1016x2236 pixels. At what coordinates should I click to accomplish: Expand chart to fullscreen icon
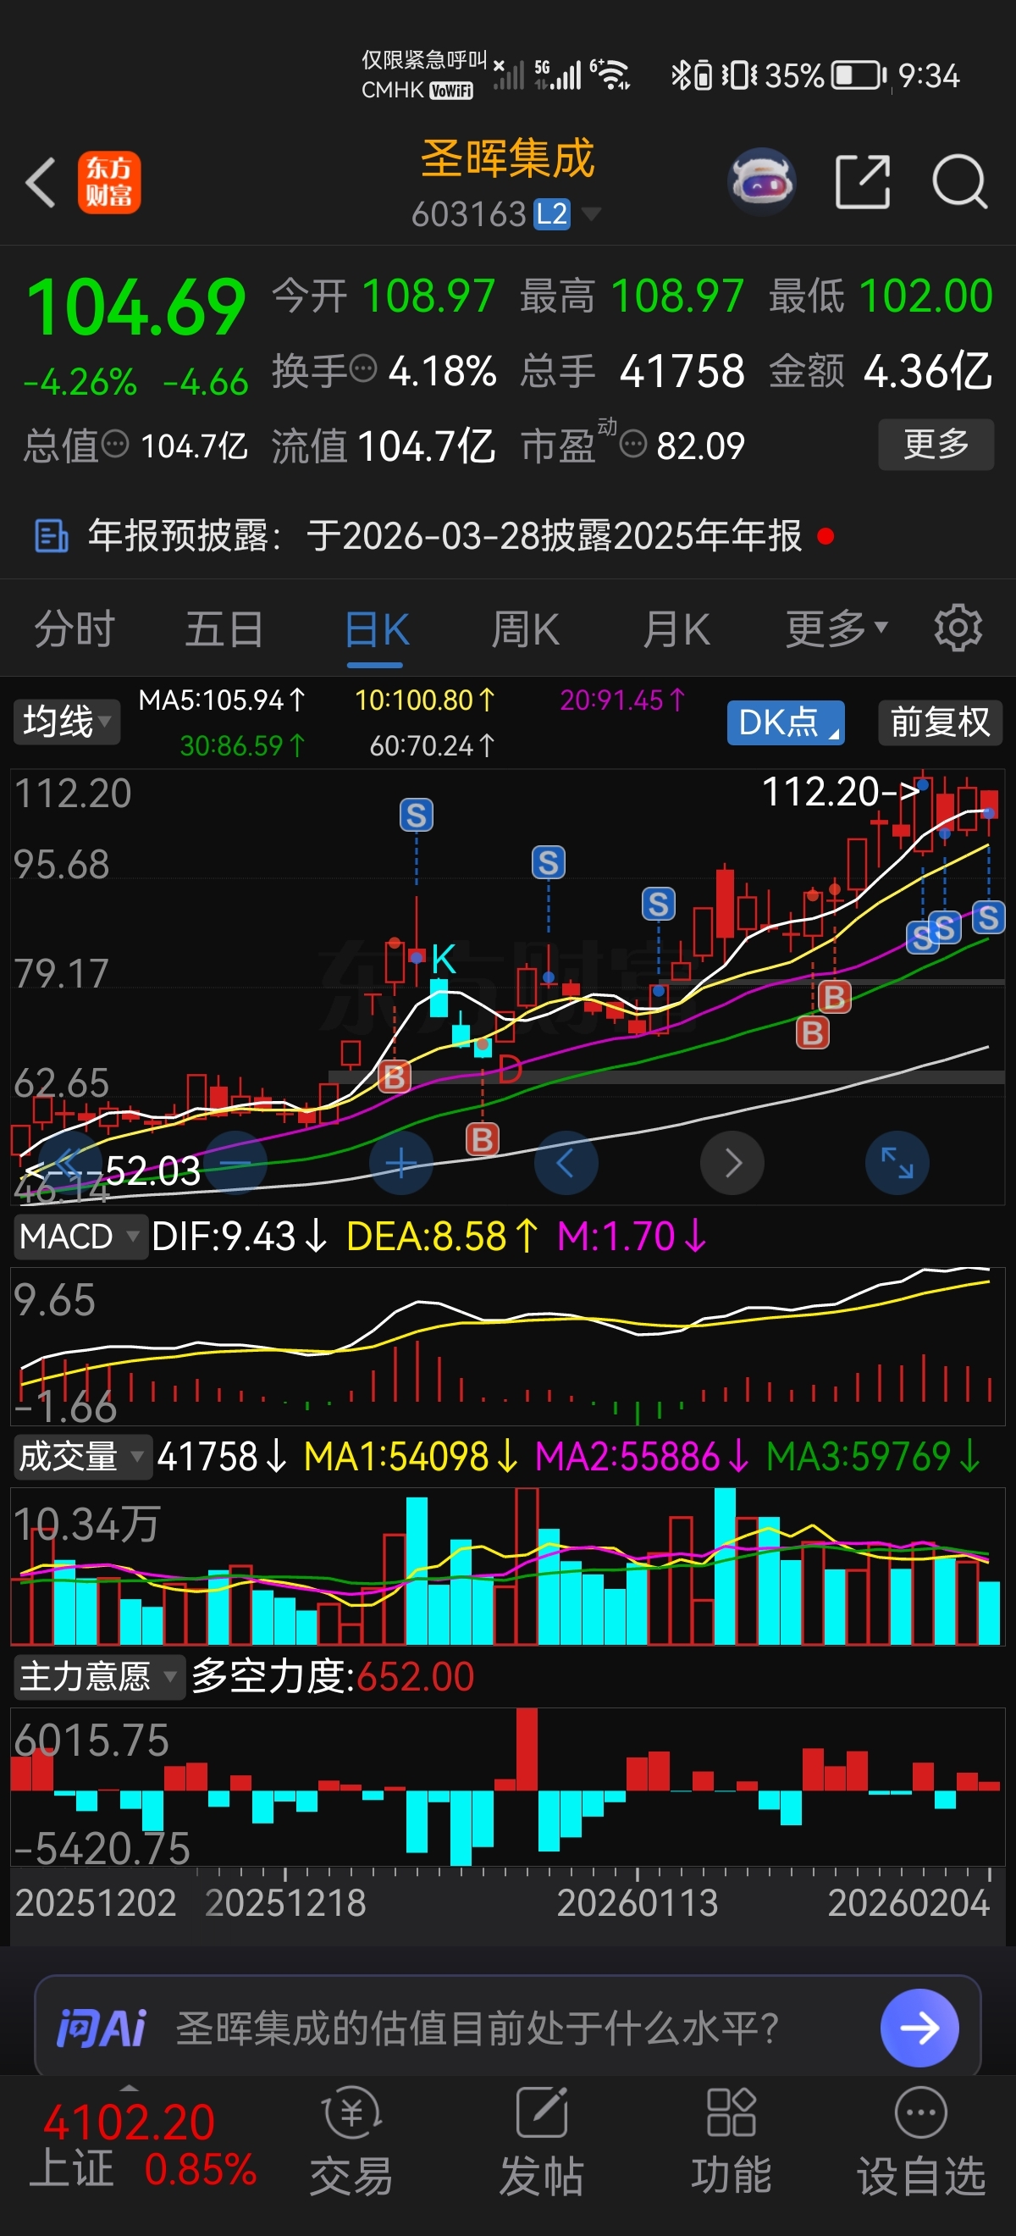[x=897, y=1162]
